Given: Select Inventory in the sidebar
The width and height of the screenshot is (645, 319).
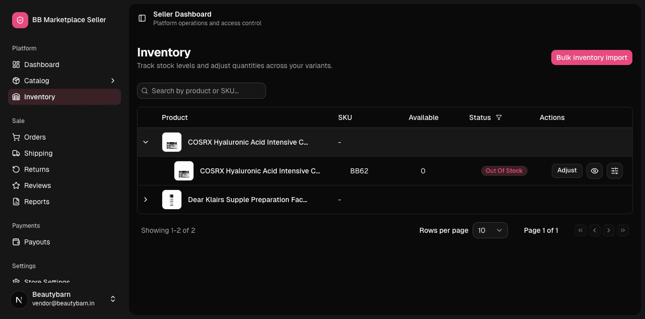Looking at the screenshot, I should 64,97.
